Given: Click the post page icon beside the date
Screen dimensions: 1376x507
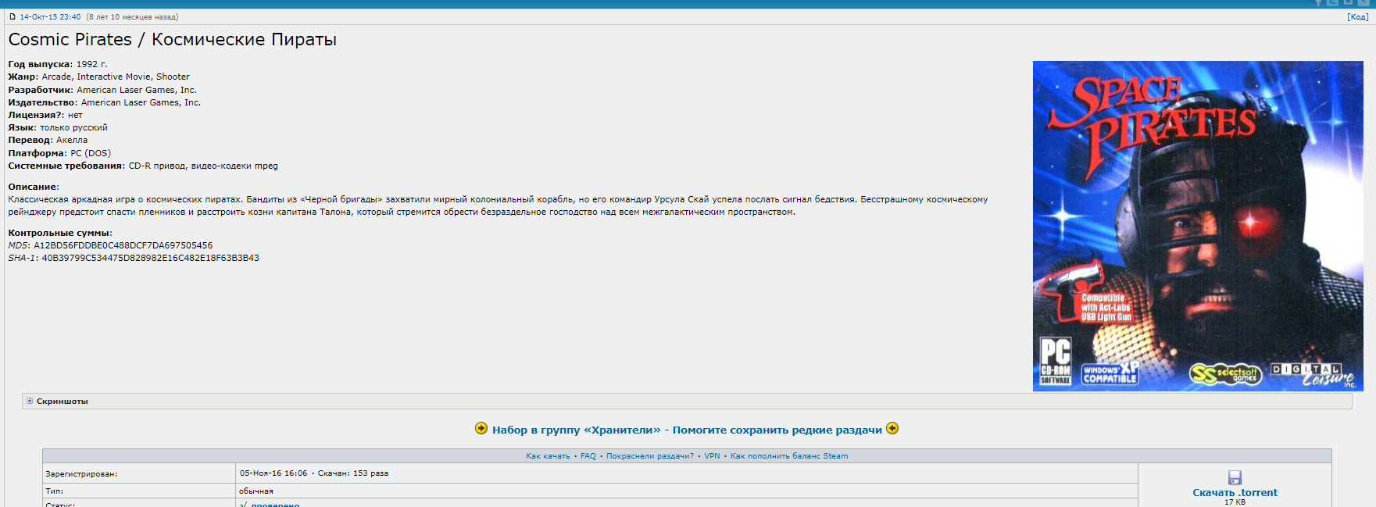Looking at the screenshot, I should pyautogui.click(x=13, y=16).
